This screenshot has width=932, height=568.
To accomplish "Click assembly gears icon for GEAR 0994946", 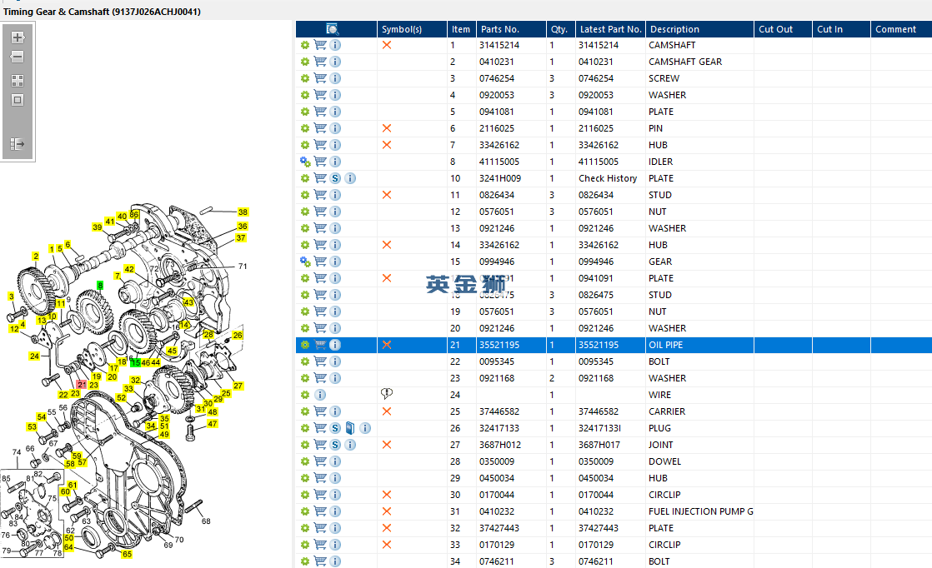I will pyautogui.click(x=305, y=262).
